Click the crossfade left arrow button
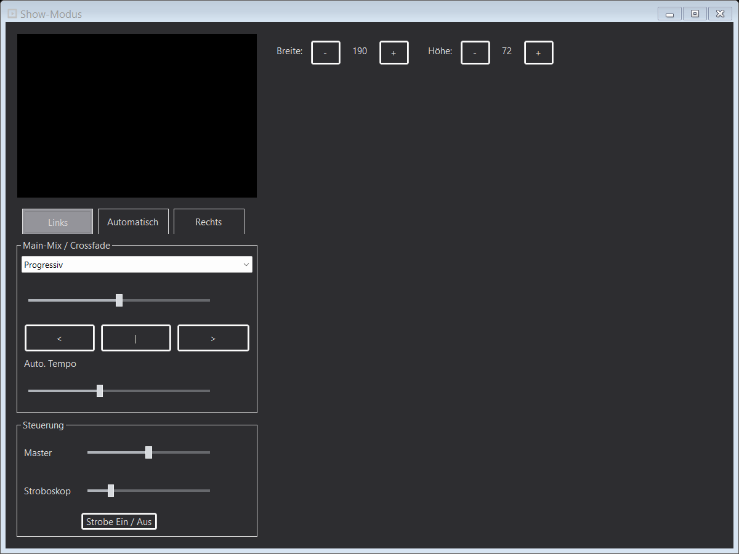739x554 pixels. pyautogui.click(x=60, y=338)
